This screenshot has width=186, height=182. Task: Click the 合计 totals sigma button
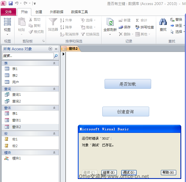pyautogui.click(x=141, y=20)
